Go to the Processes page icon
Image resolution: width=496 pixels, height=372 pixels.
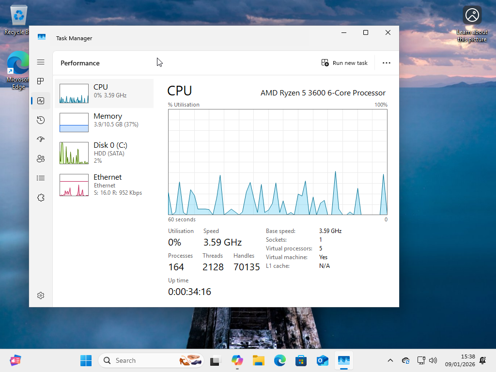[41, 81]
